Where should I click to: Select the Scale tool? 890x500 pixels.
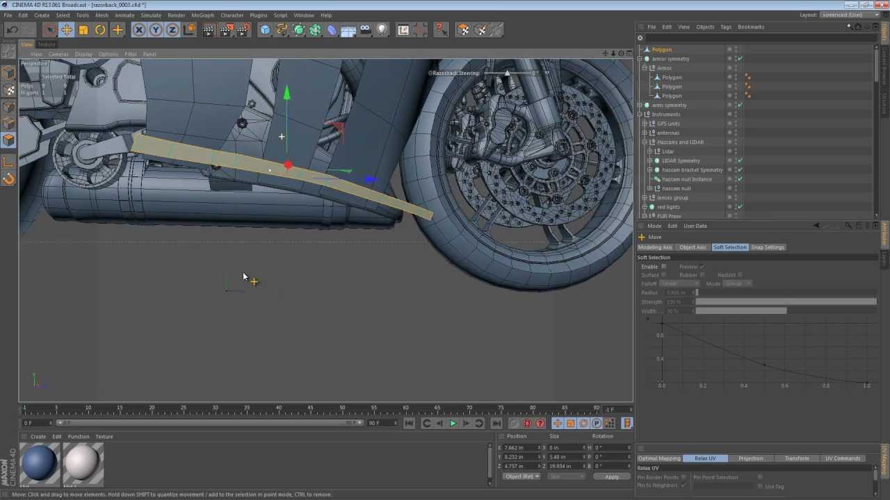83,30
